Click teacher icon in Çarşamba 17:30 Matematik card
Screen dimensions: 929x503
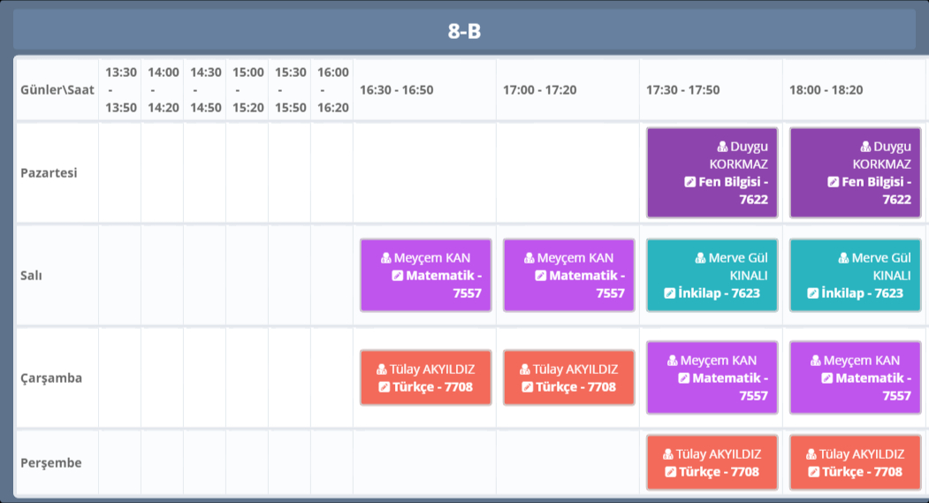pos(673,361)
